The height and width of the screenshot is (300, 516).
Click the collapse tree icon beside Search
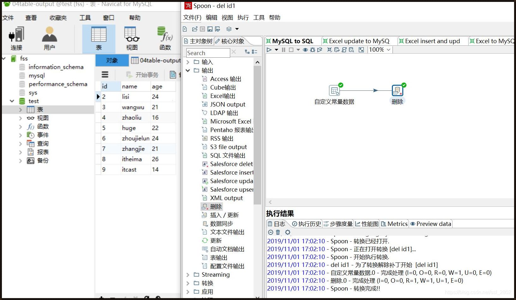(x=255, y=52)
